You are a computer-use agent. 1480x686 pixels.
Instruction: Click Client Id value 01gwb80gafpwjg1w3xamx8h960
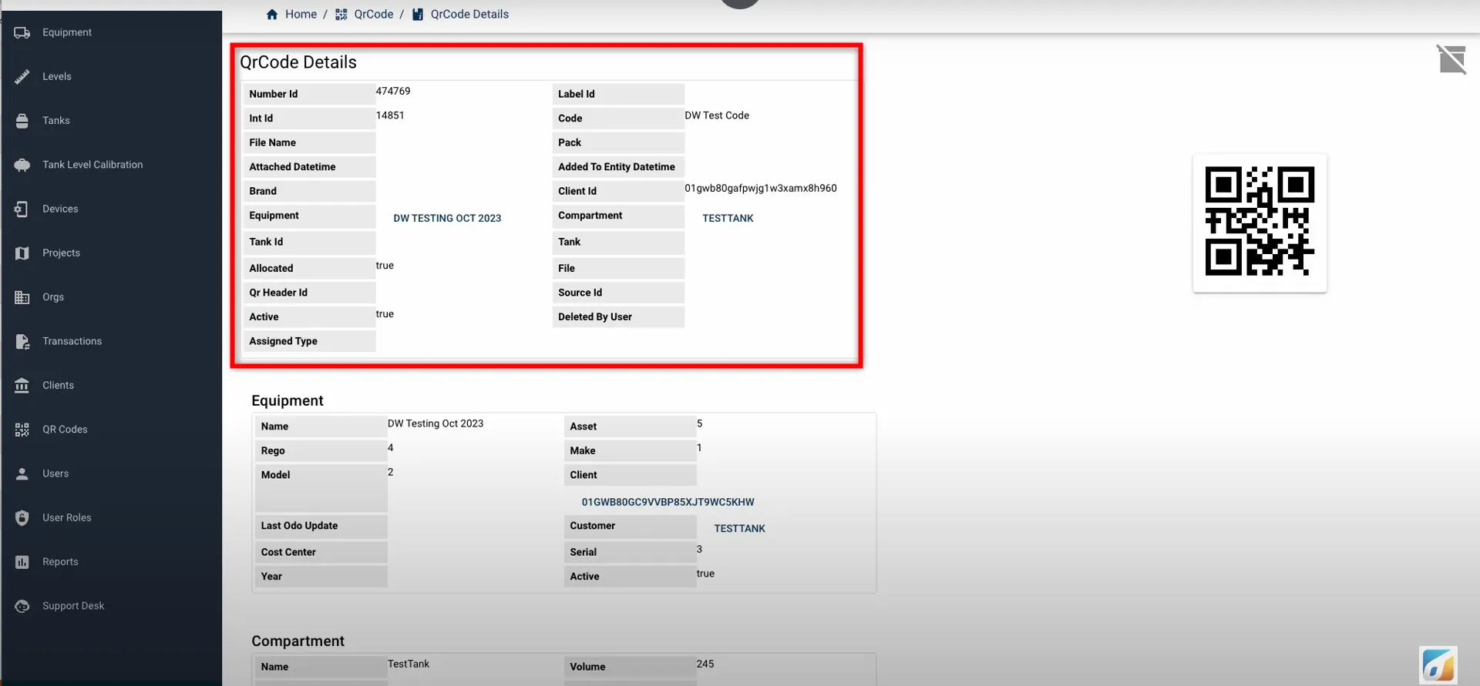(761, 188)
